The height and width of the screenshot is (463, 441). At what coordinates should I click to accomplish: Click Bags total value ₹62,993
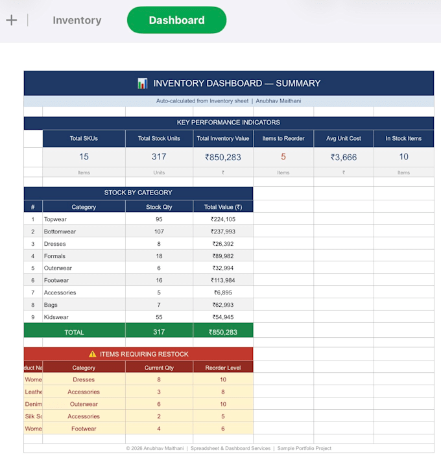pos(223,305)
